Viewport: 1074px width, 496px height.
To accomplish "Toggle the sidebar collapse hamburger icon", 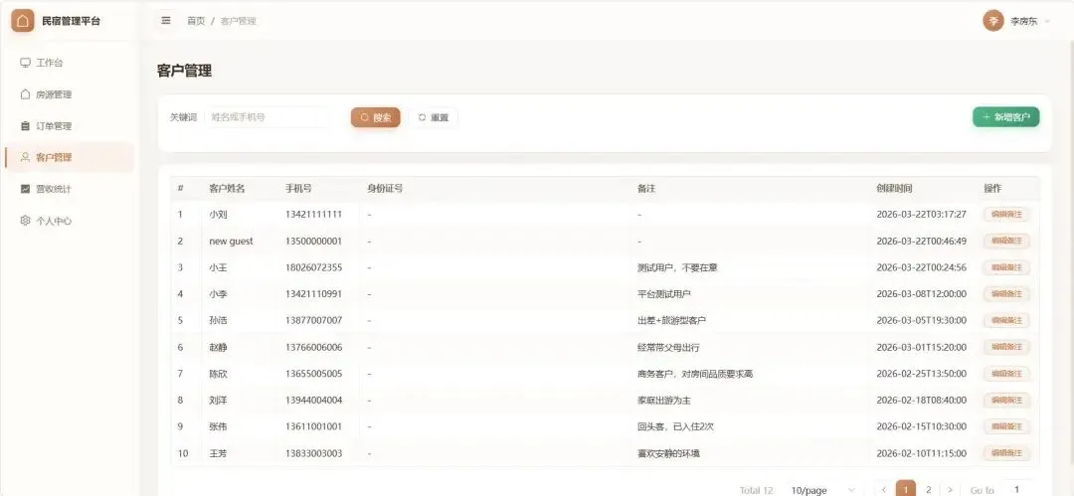I will tap(166, 21).
